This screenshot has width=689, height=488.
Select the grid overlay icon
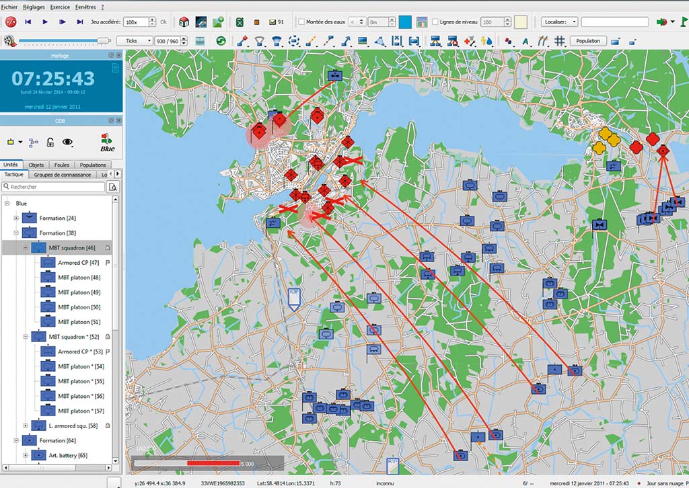click(559, 41)
